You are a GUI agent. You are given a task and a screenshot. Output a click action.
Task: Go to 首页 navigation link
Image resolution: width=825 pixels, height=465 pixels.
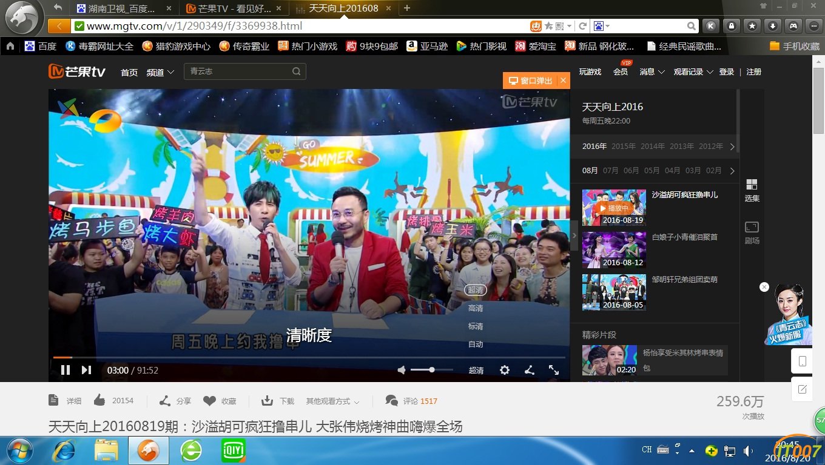pos(129,72)
